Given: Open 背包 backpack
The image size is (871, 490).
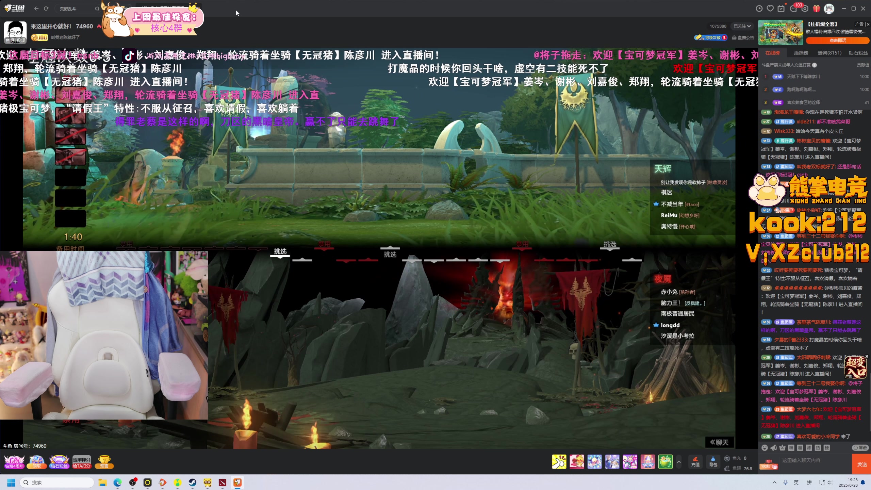Looking at the screenshot, I should (x=713, y=462).
